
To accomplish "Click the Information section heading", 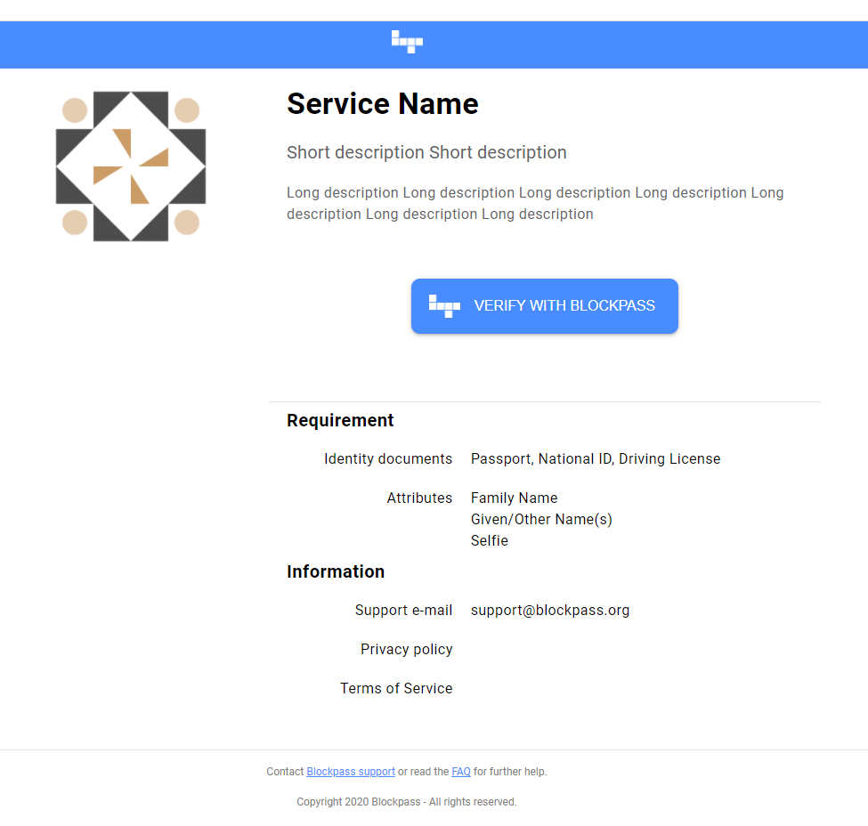I will [336, 571].
